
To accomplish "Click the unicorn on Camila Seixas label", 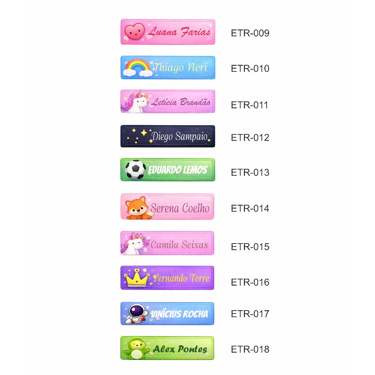I will (x=134, y=243).
